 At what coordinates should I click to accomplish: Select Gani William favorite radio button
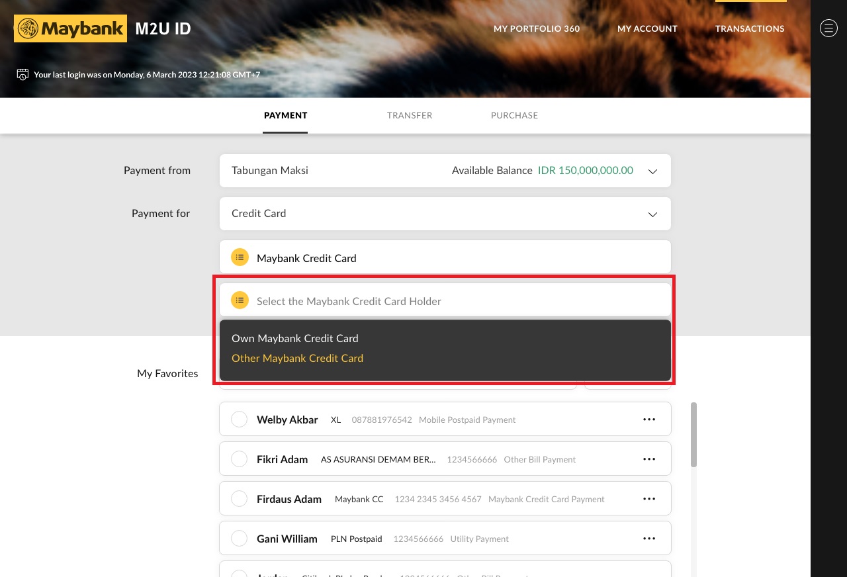click(239, 539)
